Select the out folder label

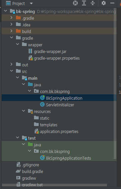pyautogui.click(x=25, y=65)
